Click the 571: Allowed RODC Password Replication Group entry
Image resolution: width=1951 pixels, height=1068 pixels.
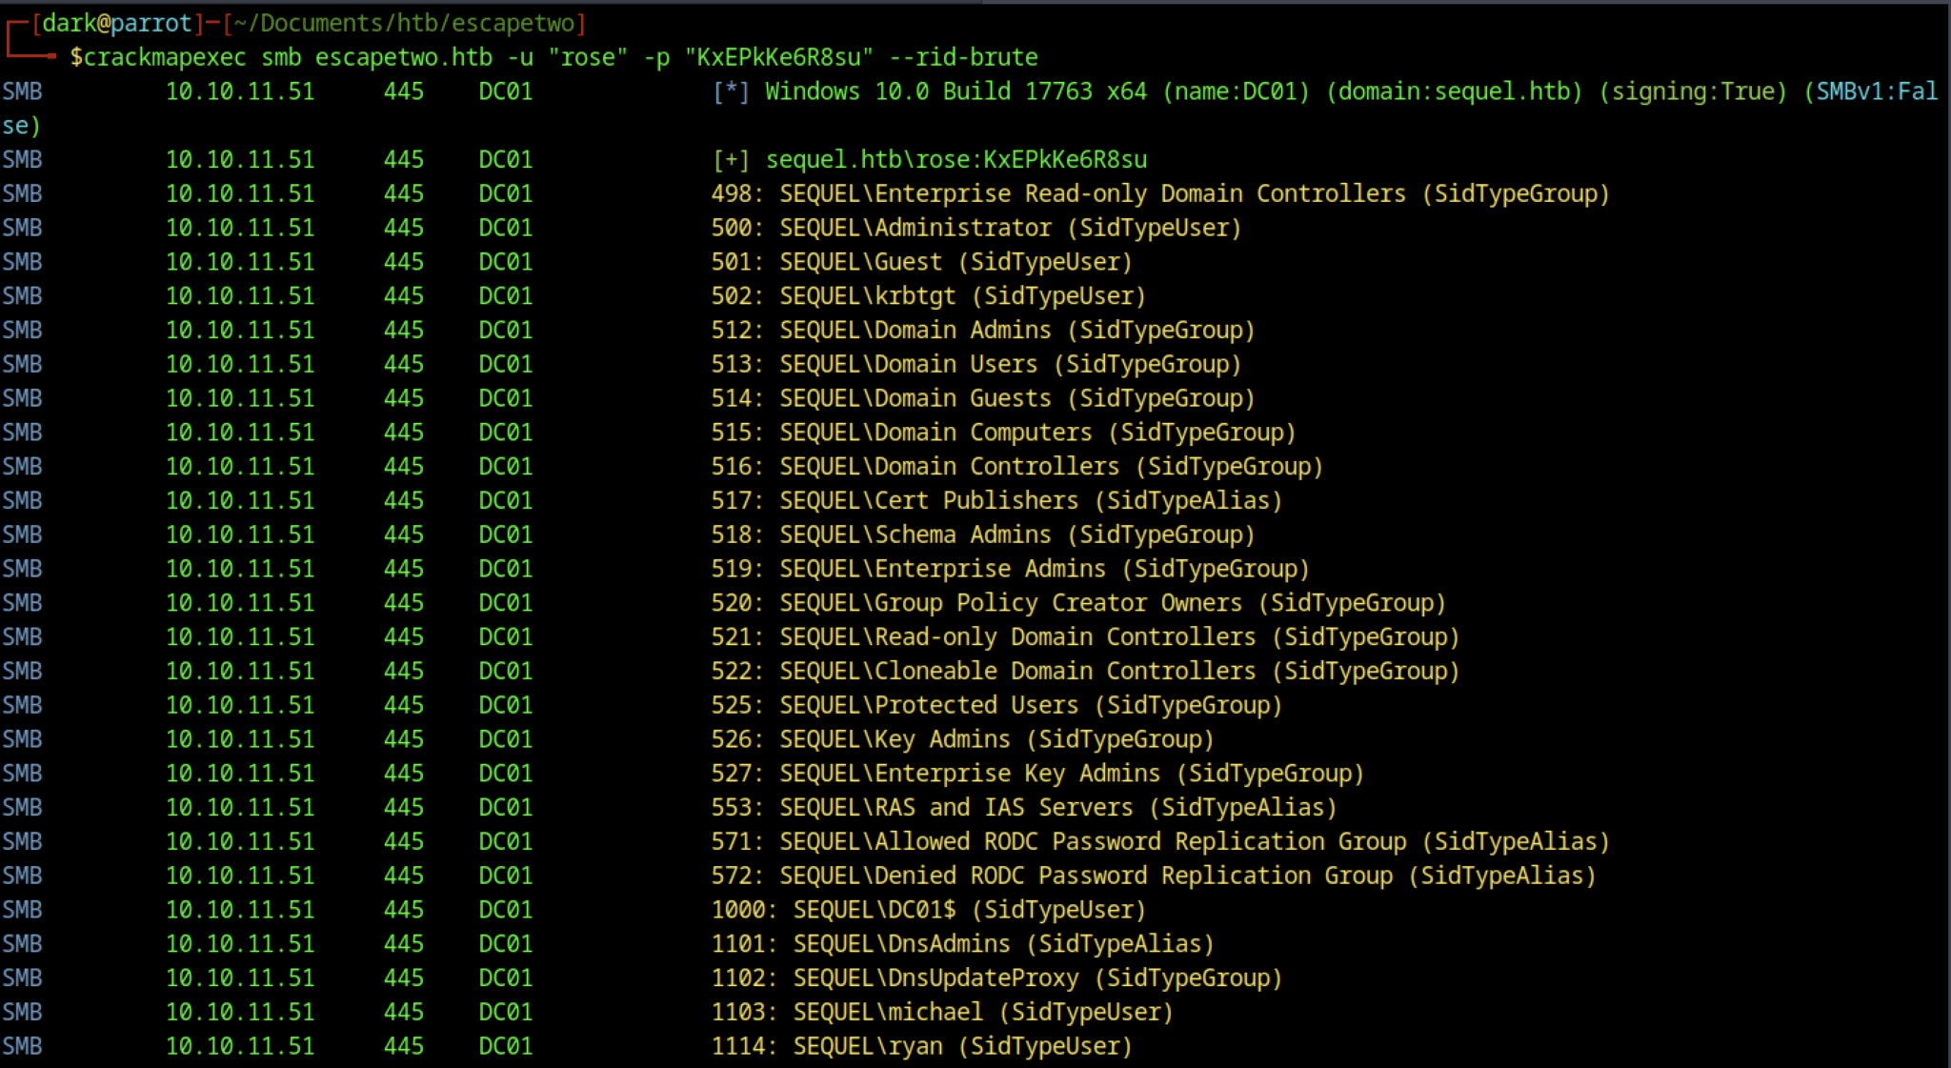(1160, 842)
